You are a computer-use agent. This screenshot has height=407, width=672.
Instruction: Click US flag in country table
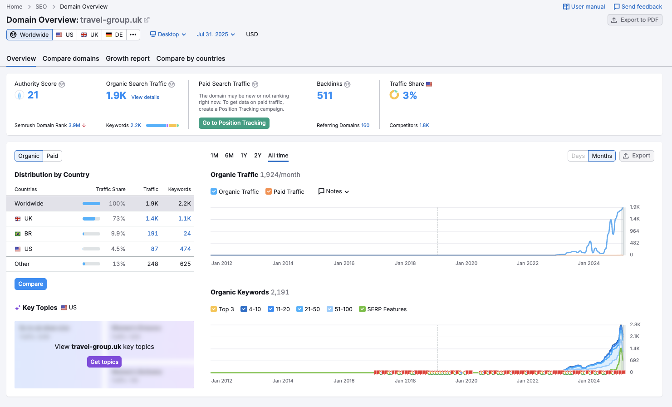tap(18, 249)
